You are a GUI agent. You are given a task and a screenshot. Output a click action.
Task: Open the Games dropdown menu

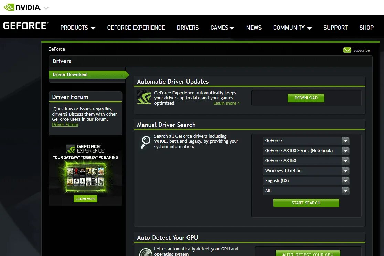coord(222,28)
